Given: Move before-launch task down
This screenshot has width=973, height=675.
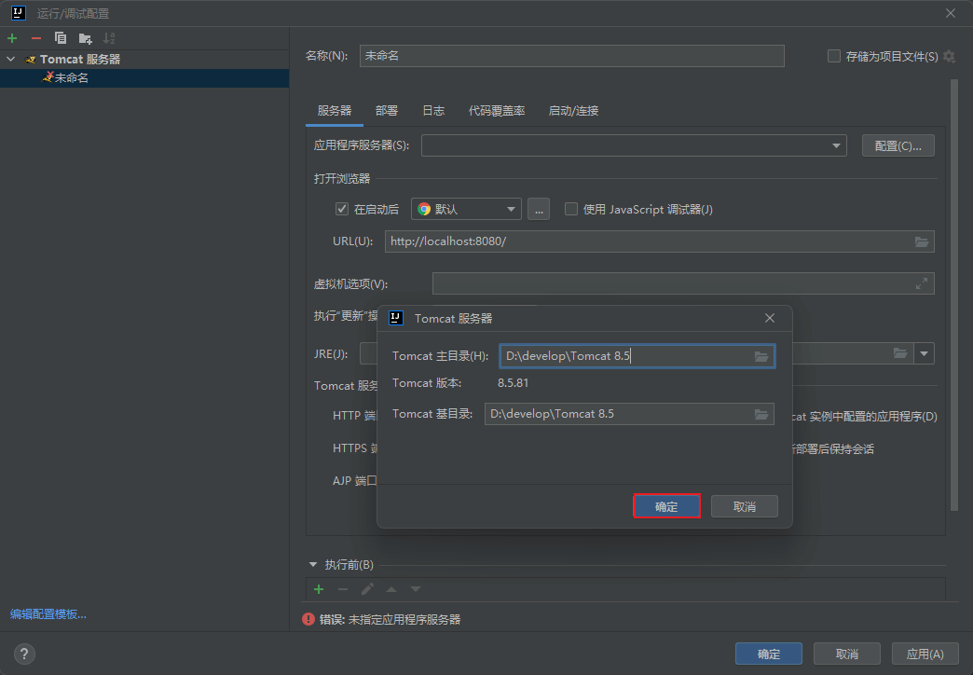Looking at the screenshot, I should pos(416,589).
